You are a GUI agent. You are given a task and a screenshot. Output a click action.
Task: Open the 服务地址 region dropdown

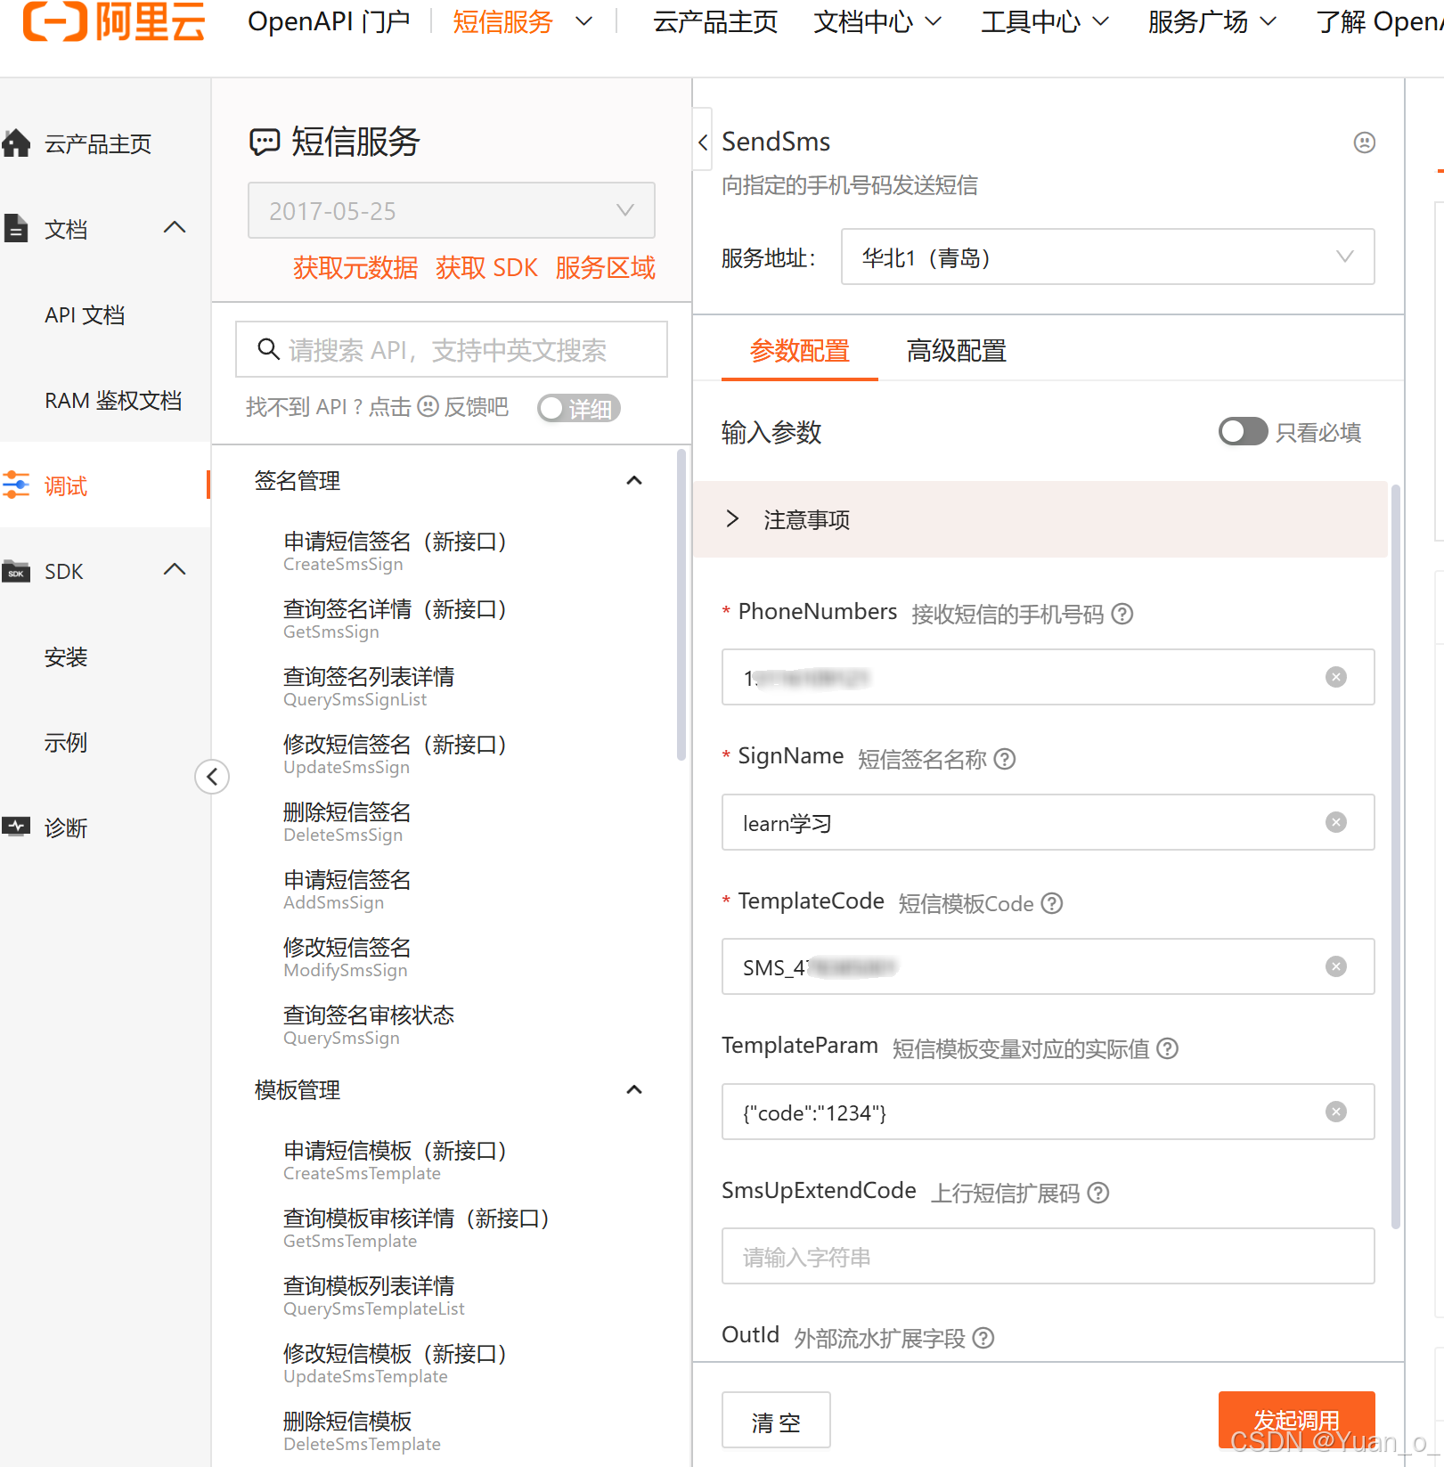(x=1107, y=257)
